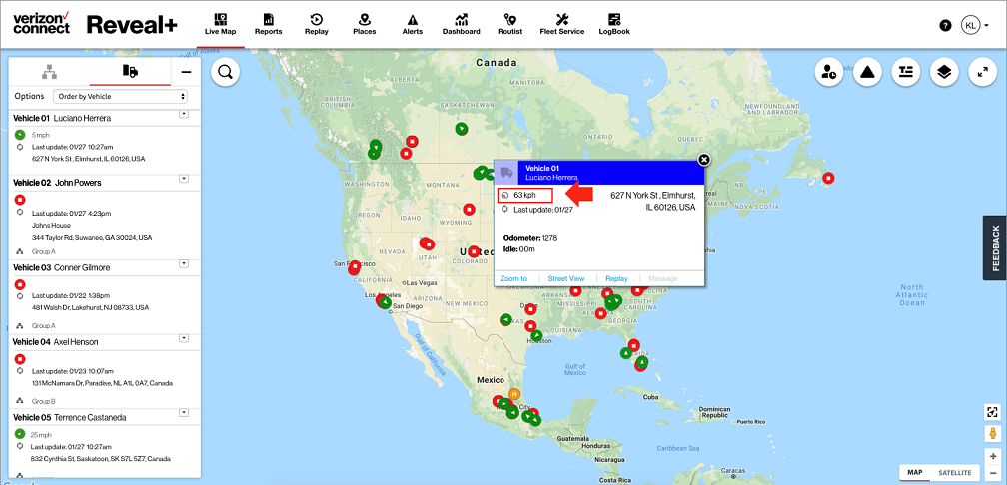The width and height of the screenshot is (1007, 485).
Task: Switch map to Satellite view
Action: pos(955,472)
